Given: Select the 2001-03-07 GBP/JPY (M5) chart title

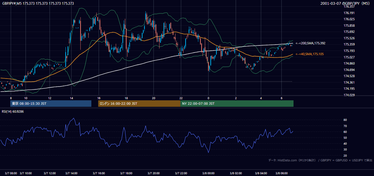Looking at the screenshot, I should pos(345,3).
